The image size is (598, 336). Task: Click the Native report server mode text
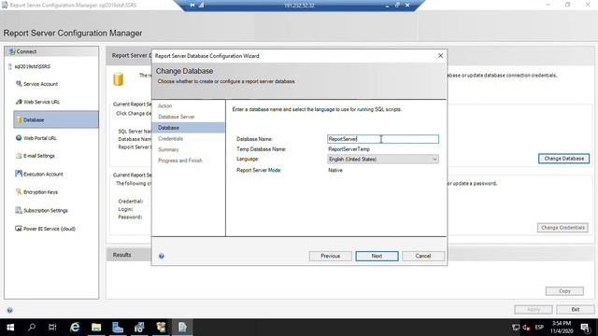[335, 170]
